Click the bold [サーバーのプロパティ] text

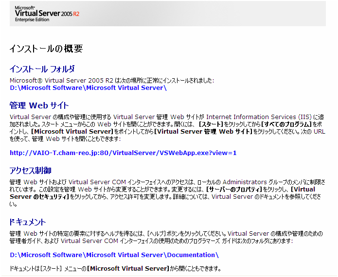pyautogui.click(x=234, y=190)
